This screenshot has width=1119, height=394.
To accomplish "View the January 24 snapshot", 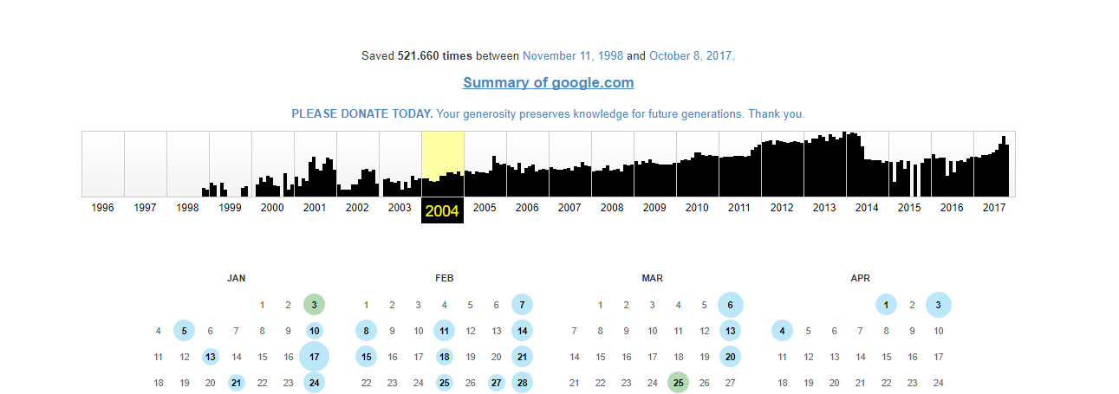I will coord(314,383).
